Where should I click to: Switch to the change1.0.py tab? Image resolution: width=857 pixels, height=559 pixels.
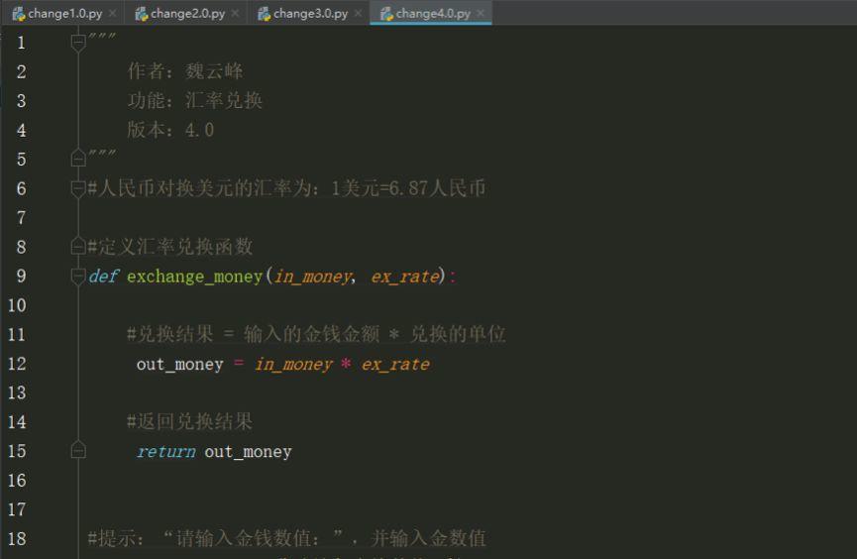click(65, 13)
